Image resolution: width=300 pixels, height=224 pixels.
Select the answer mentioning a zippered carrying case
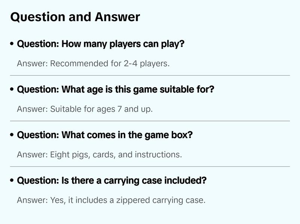(111, 200)
